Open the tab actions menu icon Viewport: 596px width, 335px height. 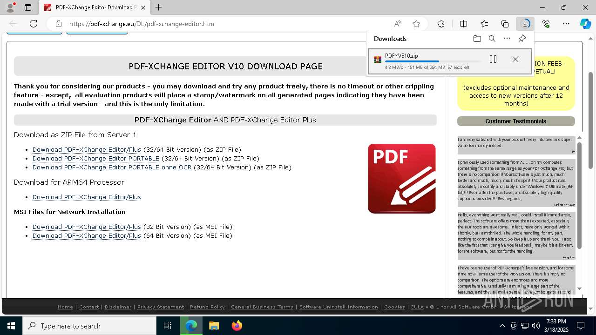pos(28,7)
